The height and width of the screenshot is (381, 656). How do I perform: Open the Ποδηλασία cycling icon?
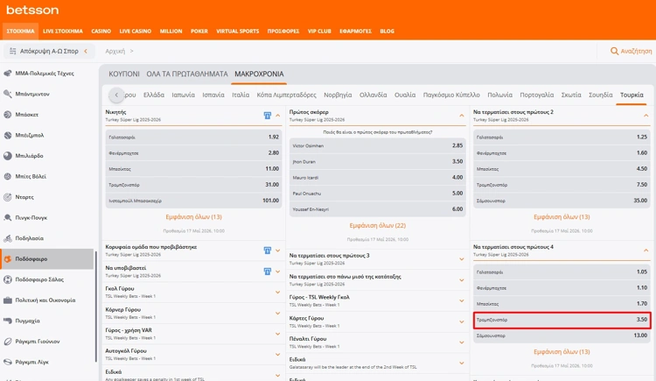pos(8,238)
